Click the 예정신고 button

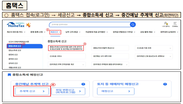pyautogui.click(x=116, y=91)
